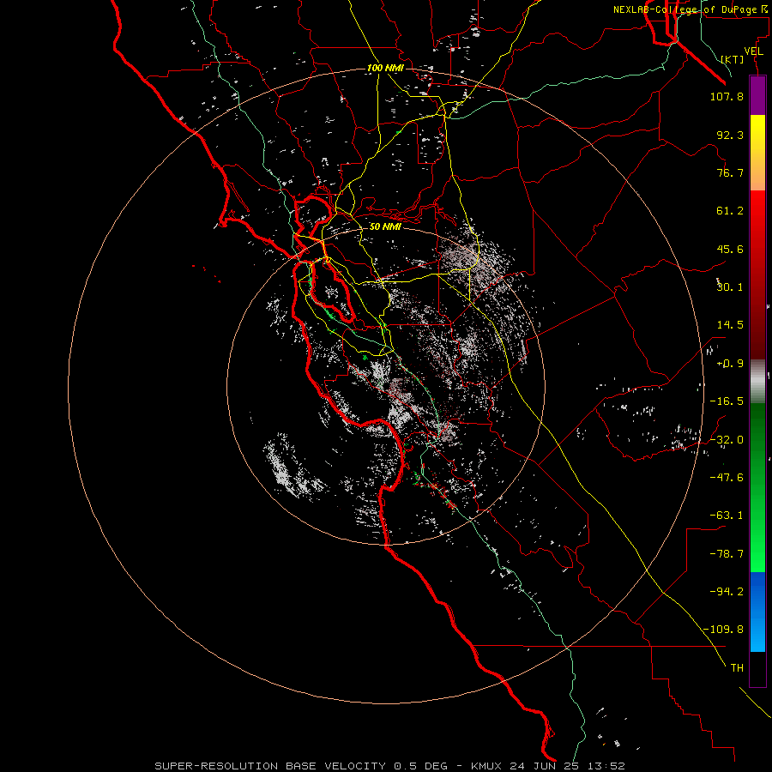This screenshot has height=772, width=772.
Task: Click the 107.8 scale value
Action: pyautogui.click(x=727, y=96)
